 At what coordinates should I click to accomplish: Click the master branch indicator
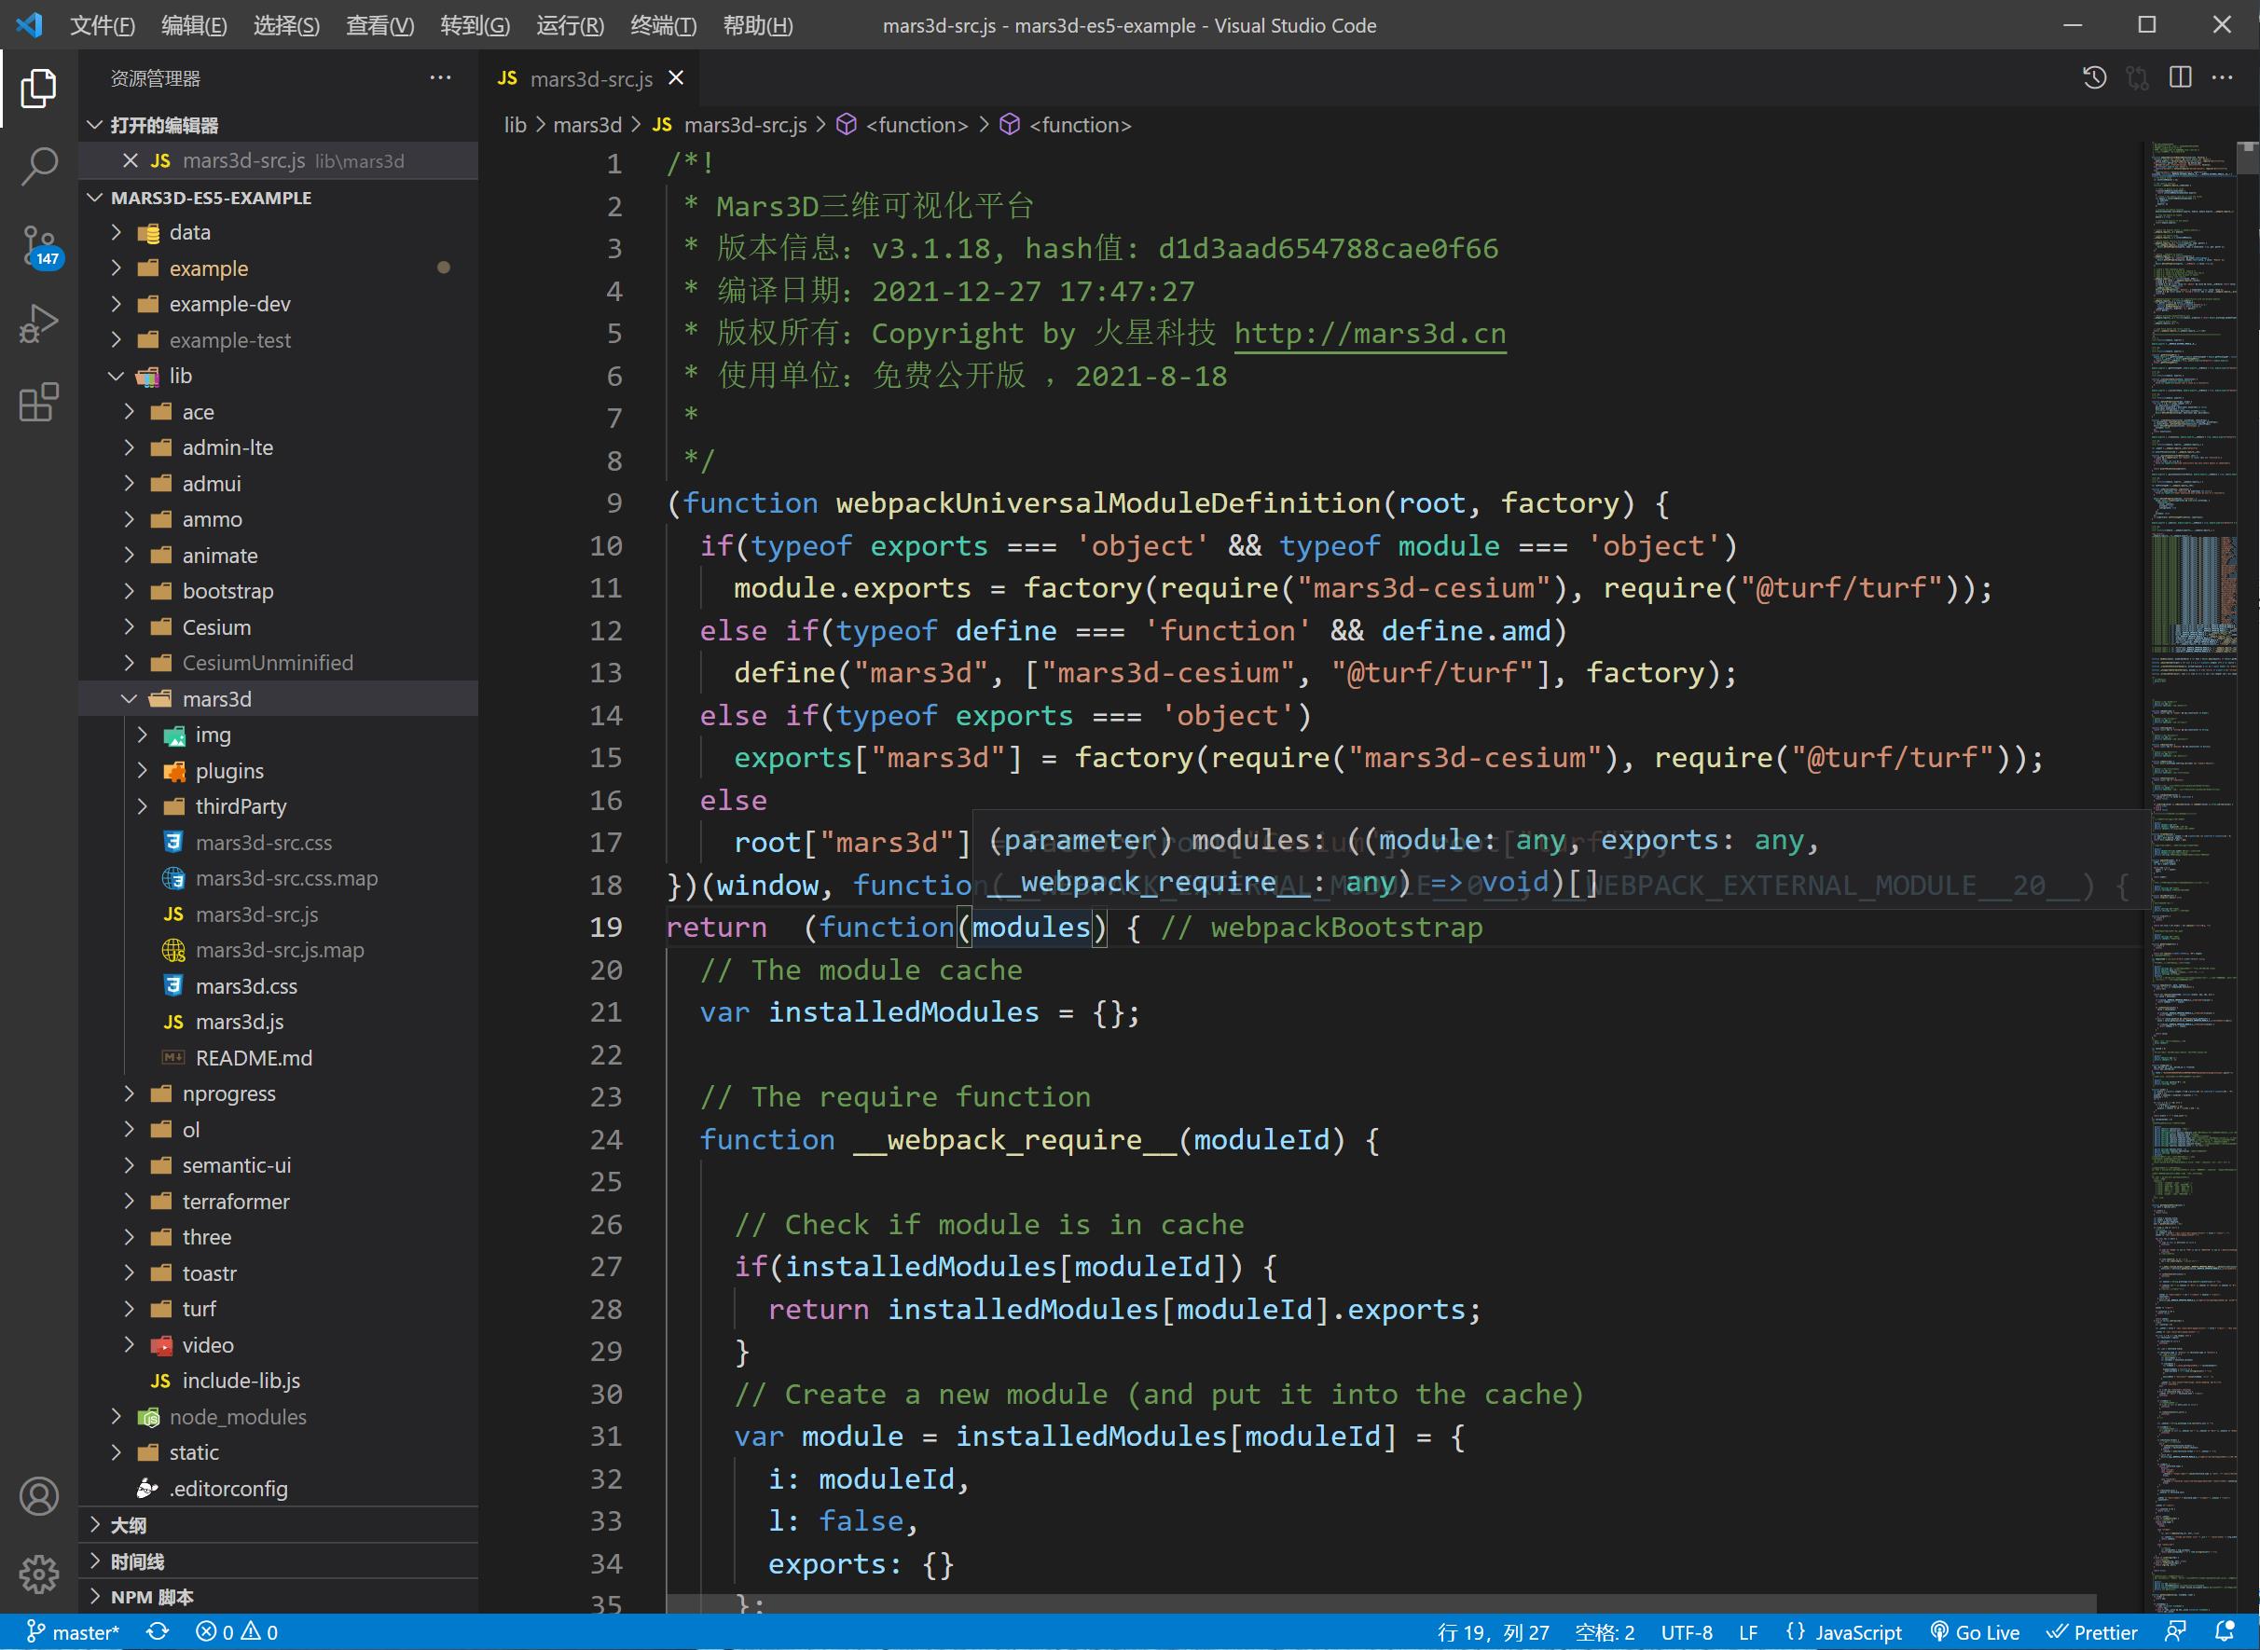coord(73,1632)
